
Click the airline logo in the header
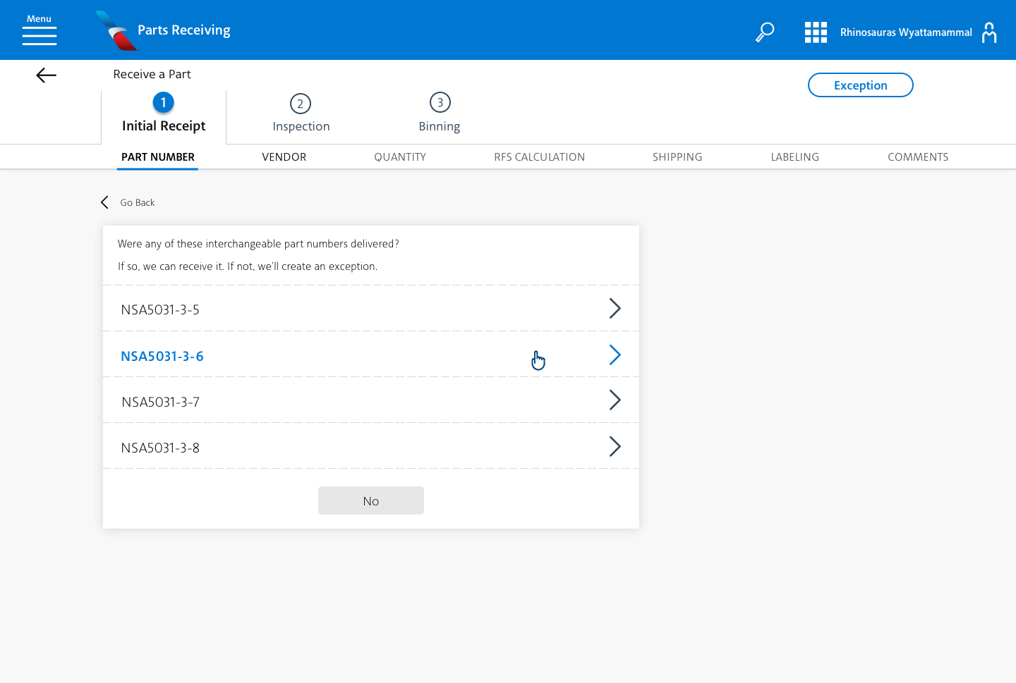coord(116,30)
